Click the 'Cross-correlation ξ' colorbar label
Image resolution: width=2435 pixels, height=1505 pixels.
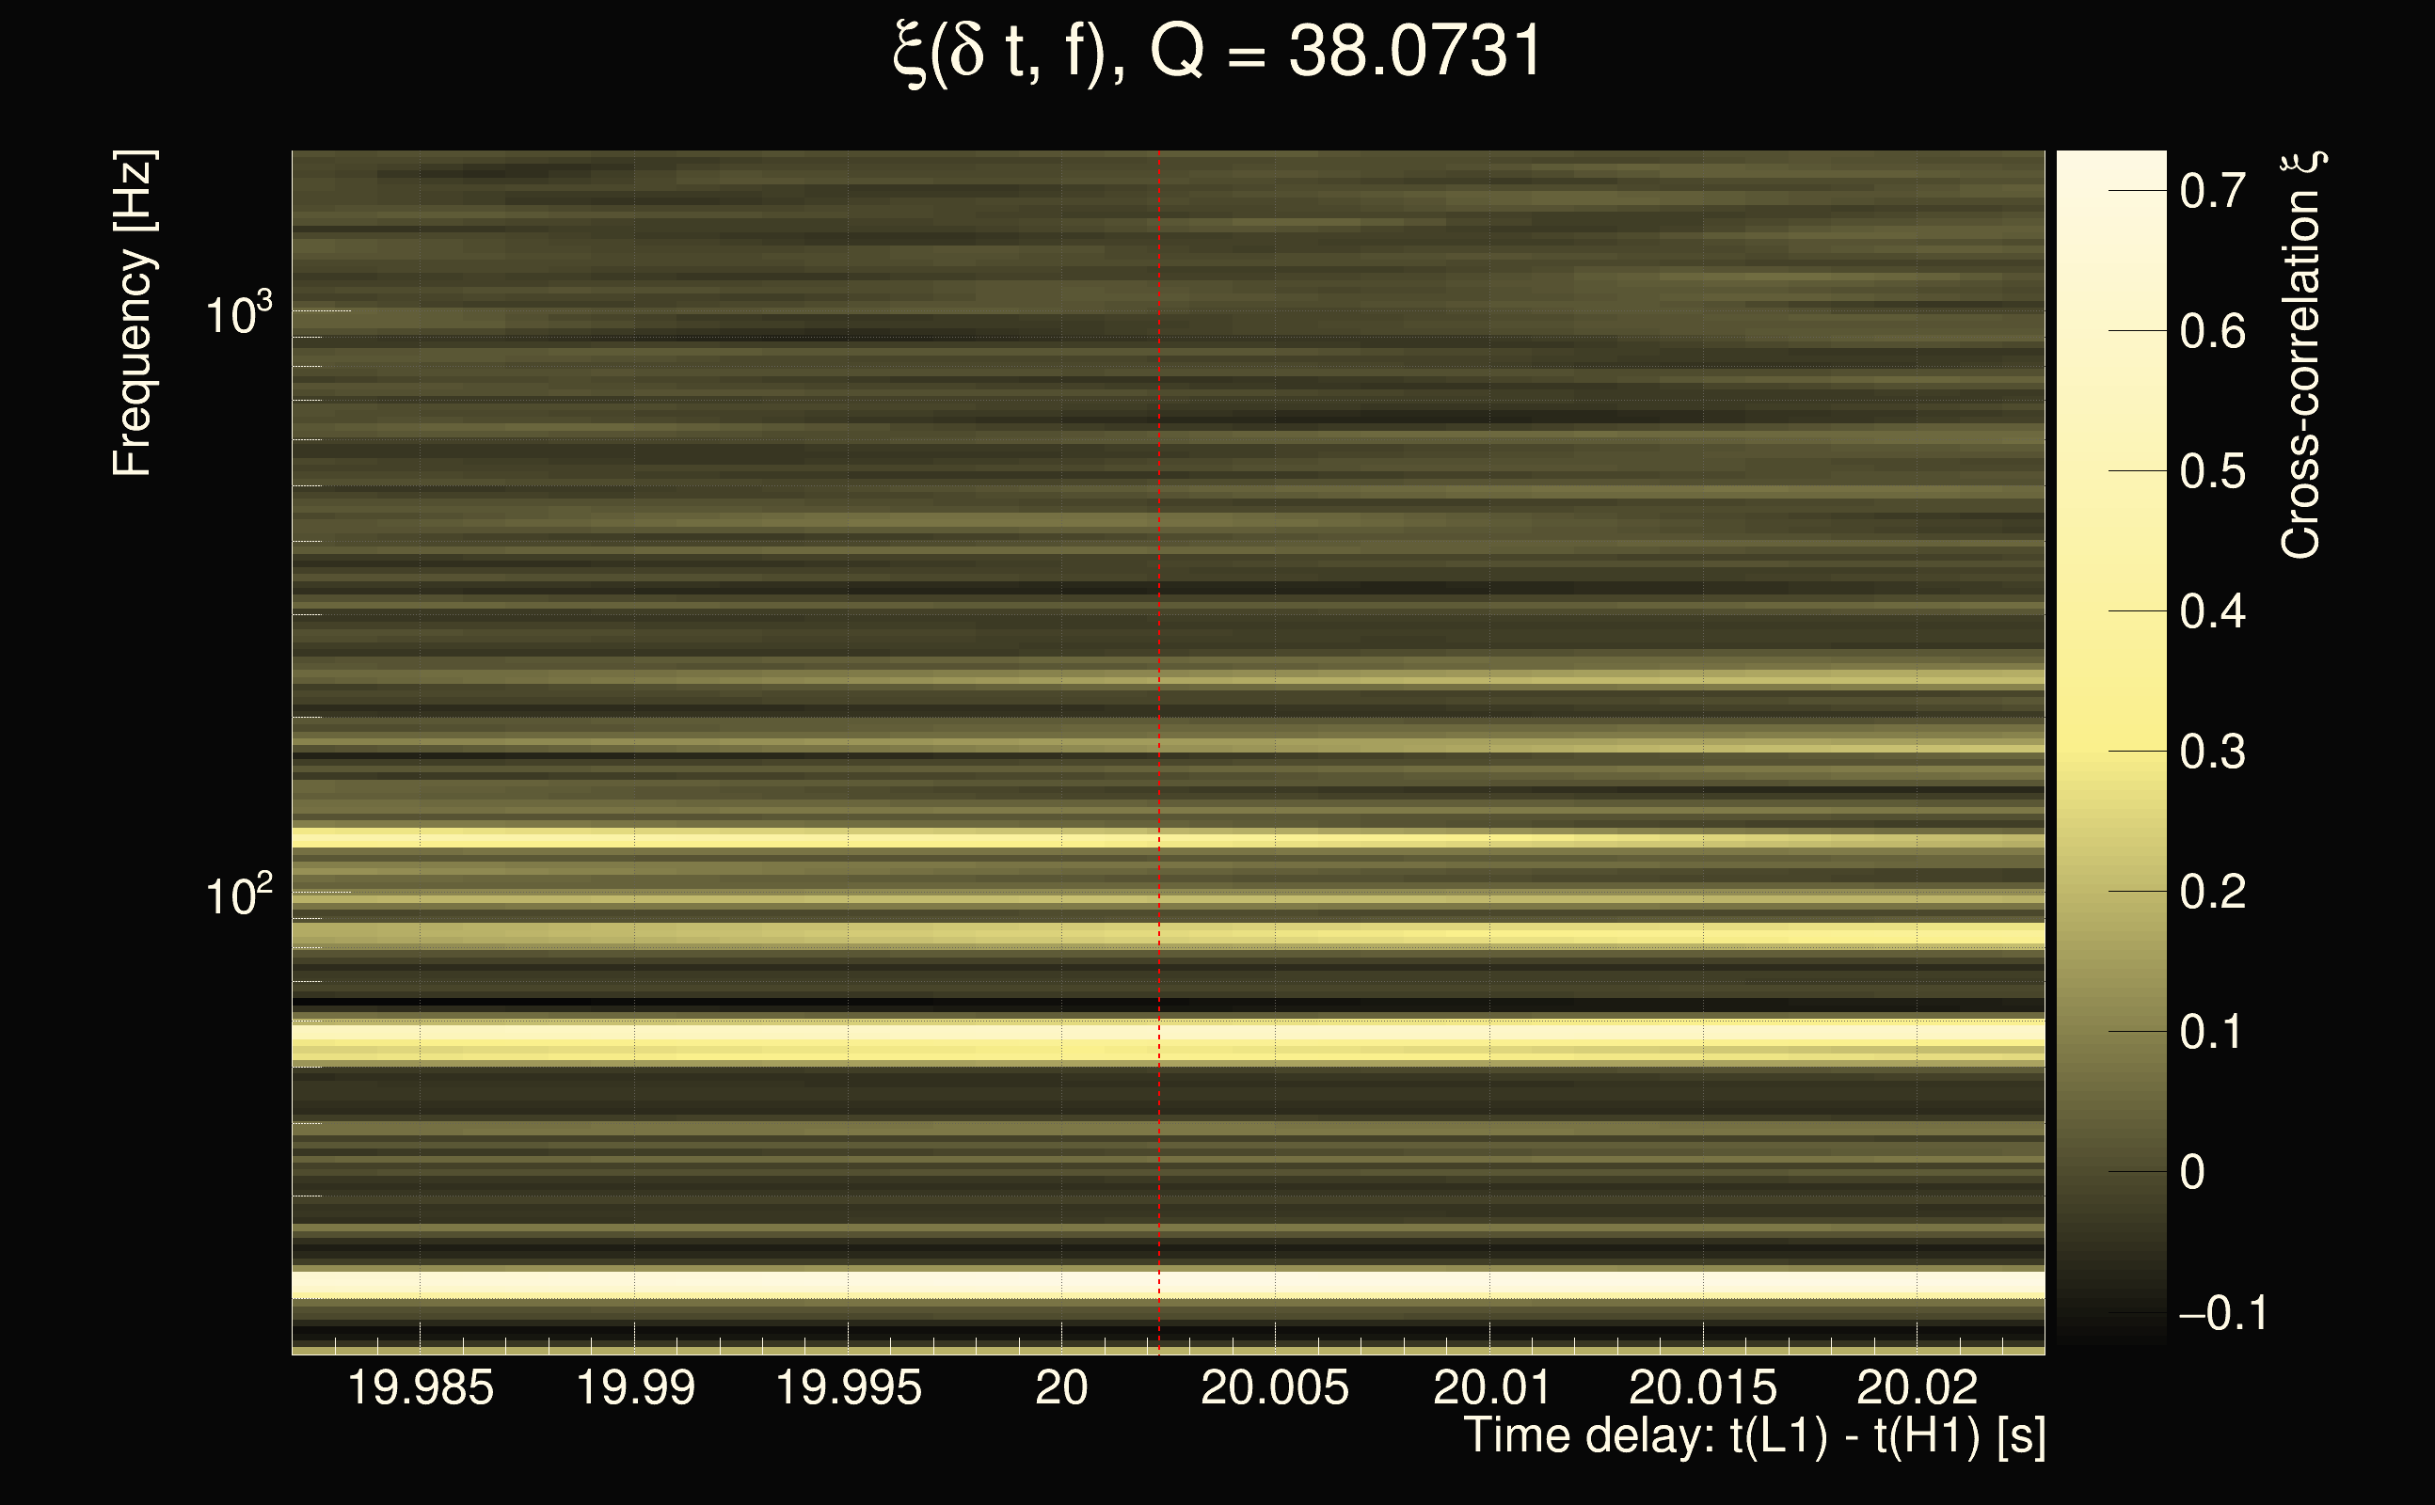(x=2301, y=356)
